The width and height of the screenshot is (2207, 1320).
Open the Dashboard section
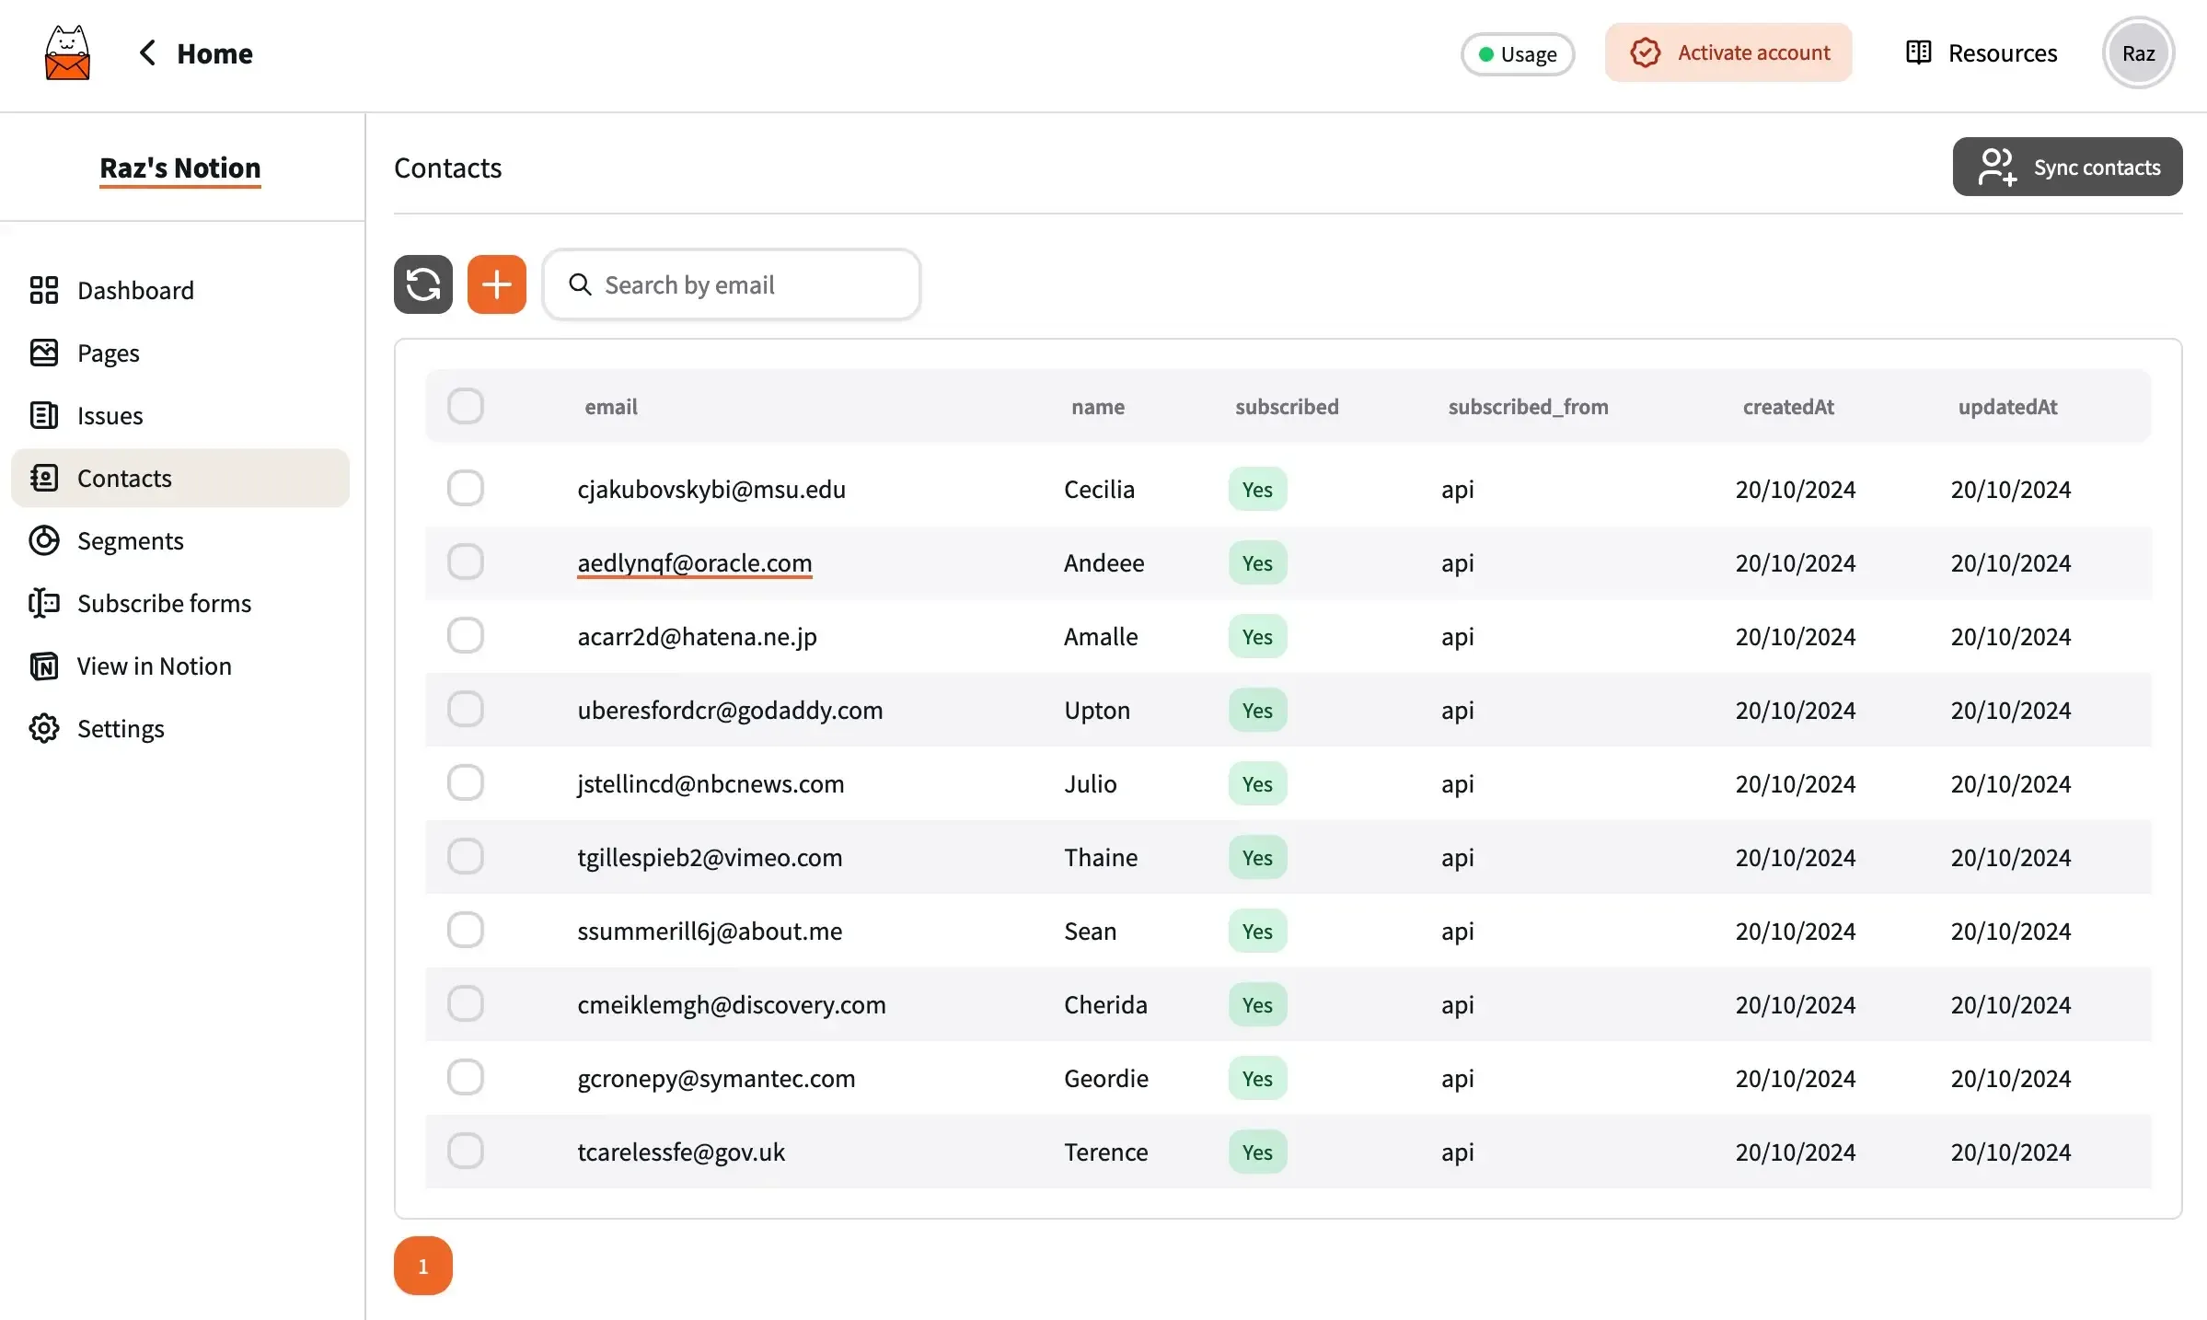135,291
